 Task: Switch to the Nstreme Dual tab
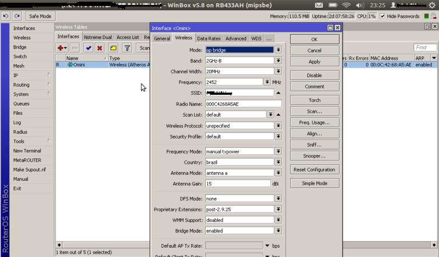98,37
